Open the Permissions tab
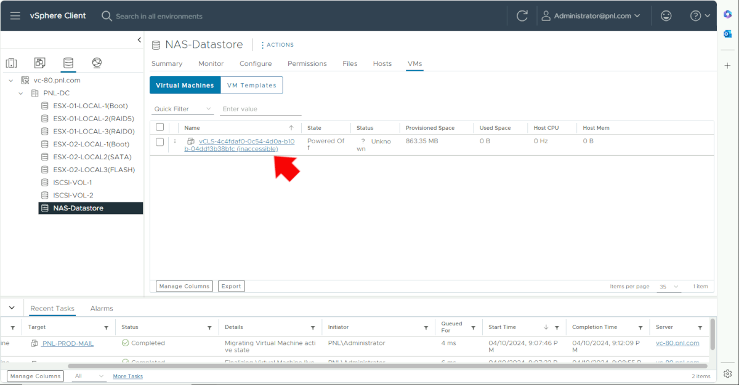This screenshot has width=739, height=385. (x=307, y=63)
